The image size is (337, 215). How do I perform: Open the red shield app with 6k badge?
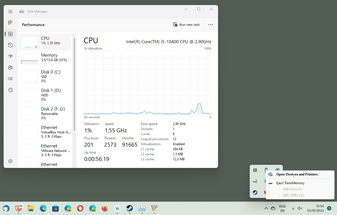coord(19,208)
